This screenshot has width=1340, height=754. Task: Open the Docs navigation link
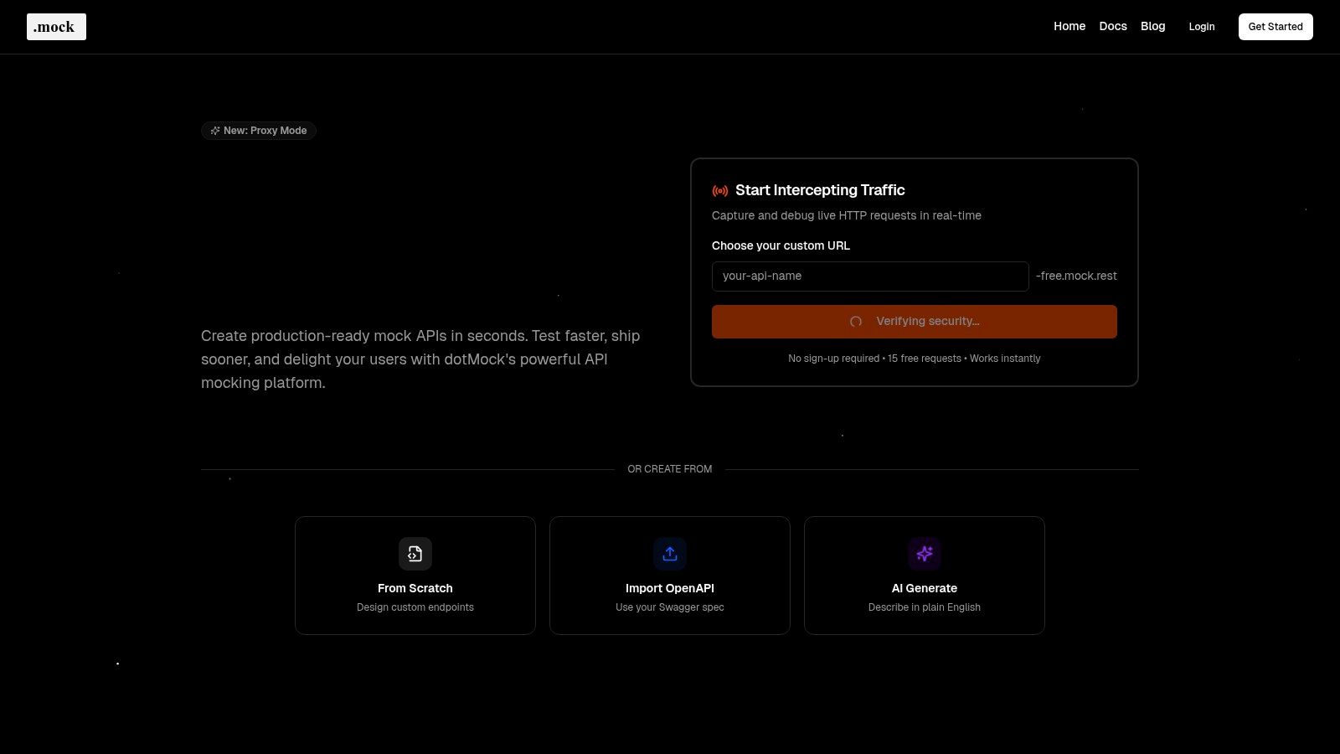1112,26
